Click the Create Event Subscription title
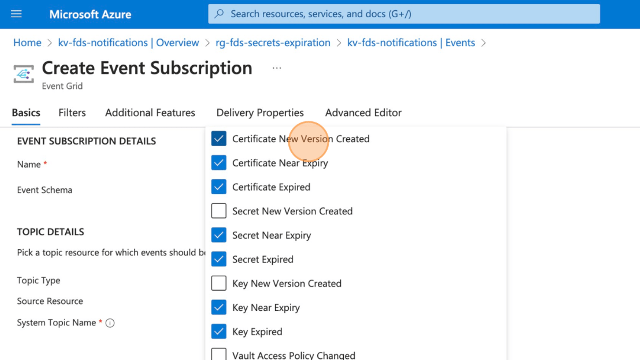The image size is (640, 360). click(x=147, y=68)
